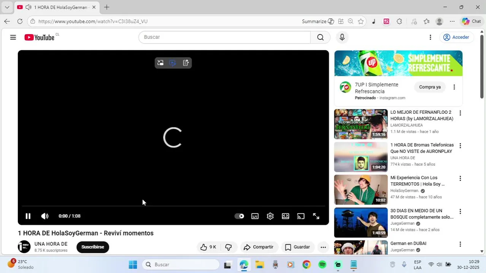This screenshot has height=273, width=486.
Task: Open browser extensions puzzle icon
Action: (x=399, y=21)
